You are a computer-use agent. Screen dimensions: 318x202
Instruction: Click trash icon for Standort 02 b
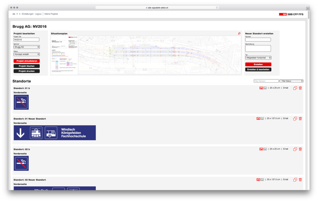tap(300, 149)
